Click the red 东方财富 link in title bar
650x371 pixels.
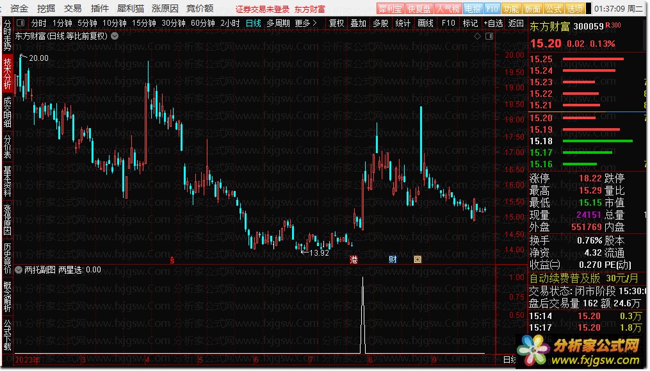click(x=310, y=9)
